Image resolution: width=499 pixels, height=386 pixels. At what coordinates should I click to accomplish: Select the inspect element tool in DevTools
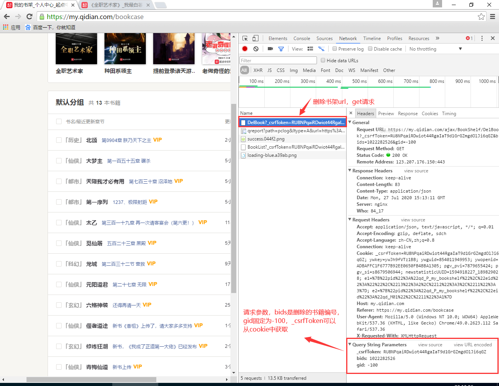click(245, 38)
